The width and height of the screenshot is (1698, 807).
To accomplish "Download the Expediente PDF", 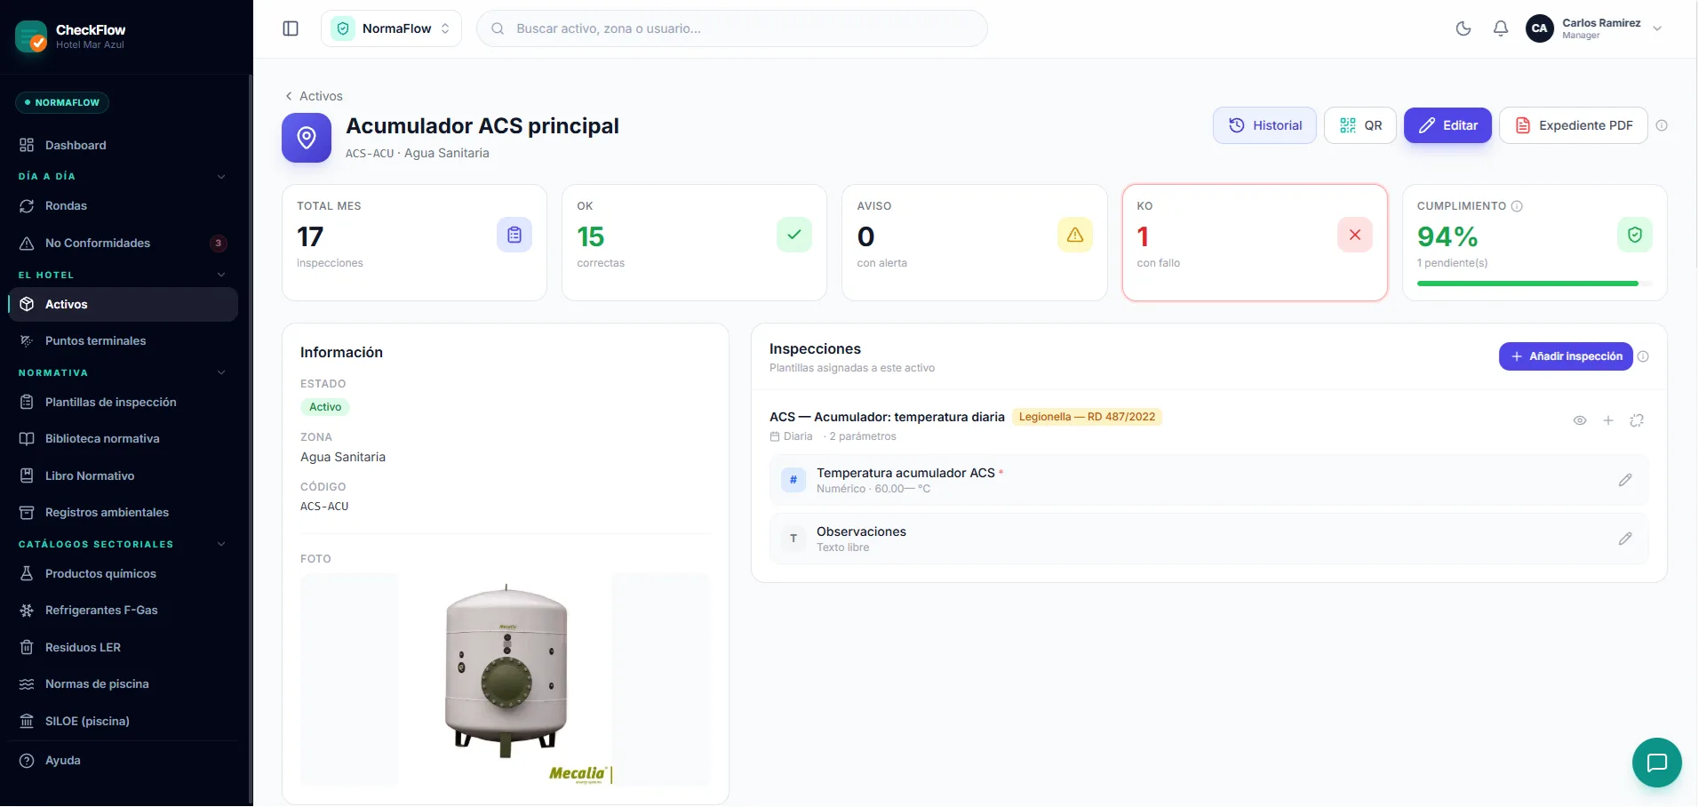I will (1574, 125).
